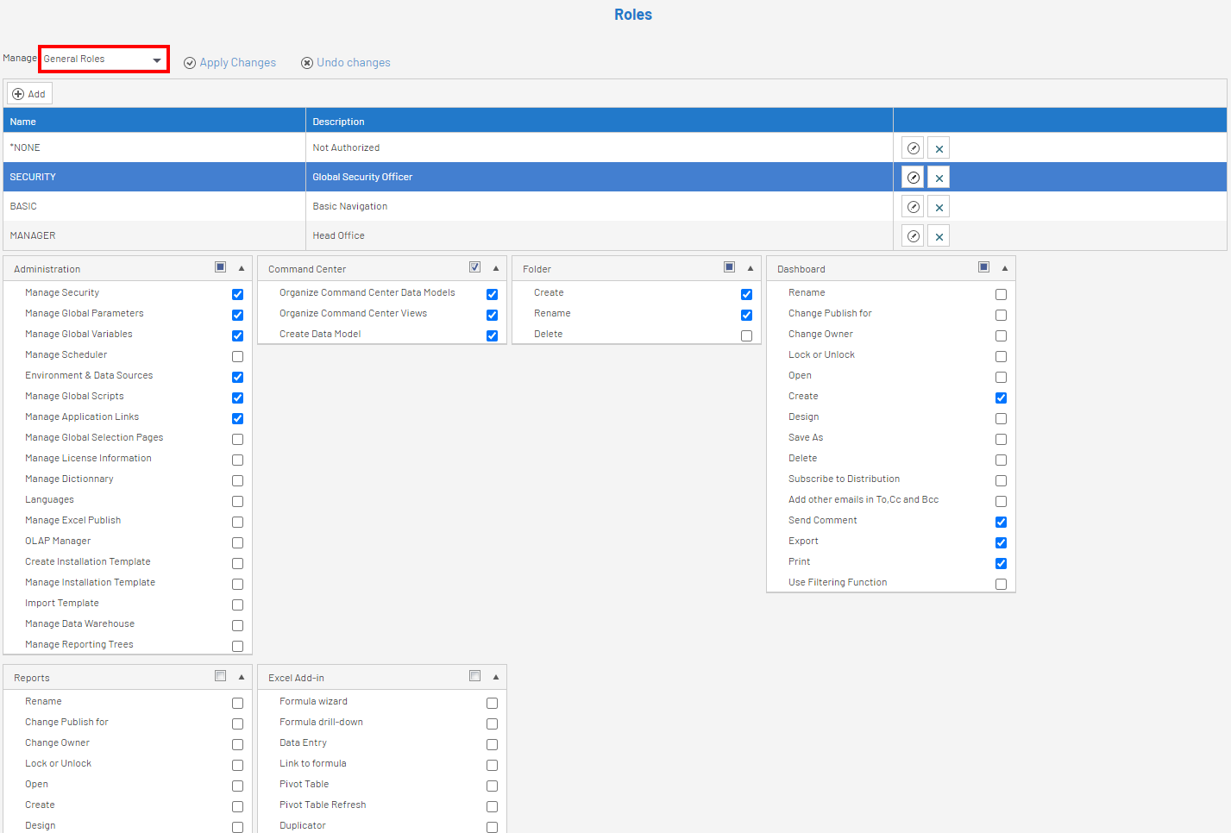Viewport: 1231px width, 833px height.
Task: Click Apply Changes
Action: (229, 63)
